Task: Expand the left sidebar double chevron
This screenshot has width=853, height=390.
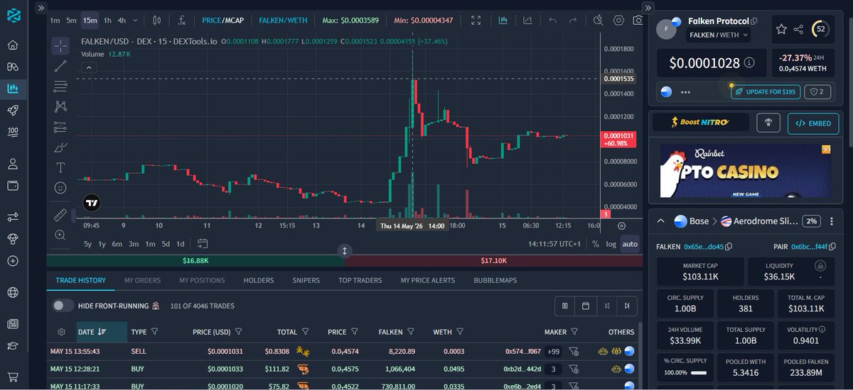Action: pos(41,7)
